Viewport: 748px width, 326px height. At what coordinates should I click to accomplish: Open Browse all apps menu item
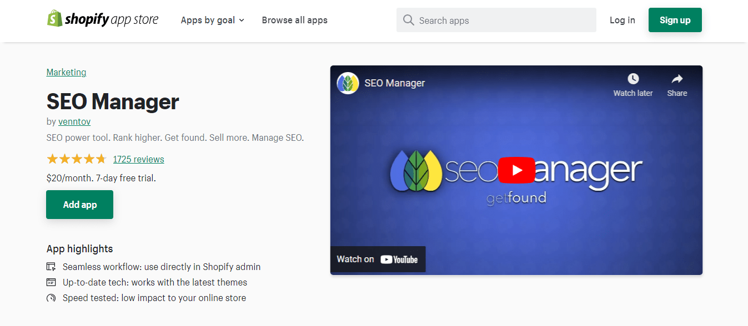294,20
